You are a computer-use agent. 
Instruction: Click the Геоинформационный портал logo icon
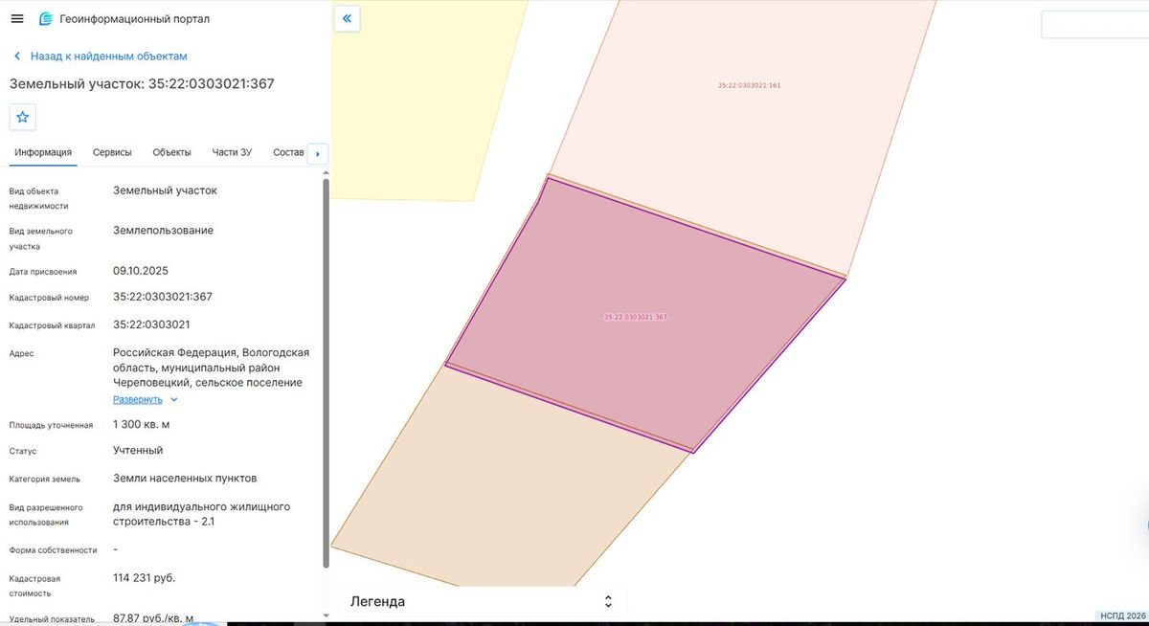(x=46, y=19)
